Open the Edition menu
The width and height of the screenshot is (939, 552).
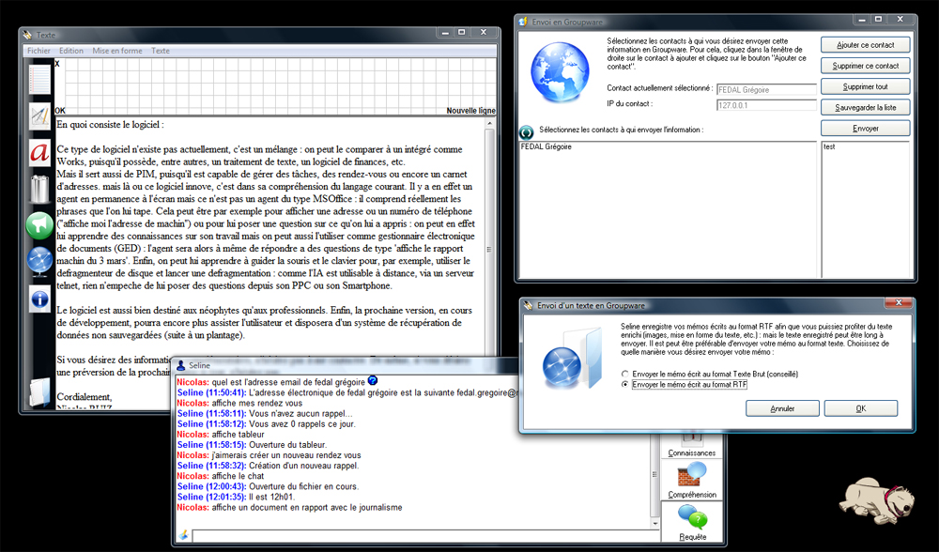pos(71,51)
